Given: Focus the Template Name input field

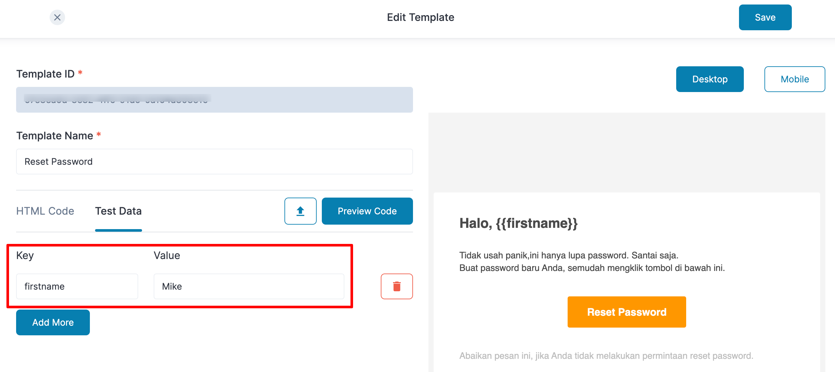Looking at the screenshot, I should (x=214, y=161).
